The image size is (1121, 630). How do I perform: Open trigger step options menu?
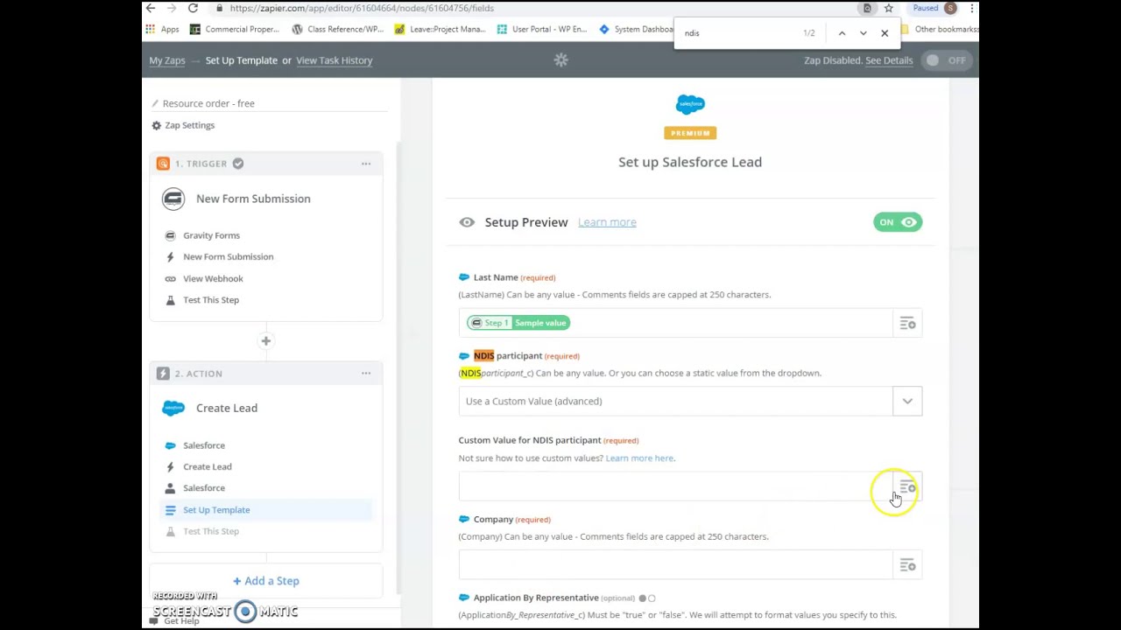pyautogui.click(x=366, y=164)
